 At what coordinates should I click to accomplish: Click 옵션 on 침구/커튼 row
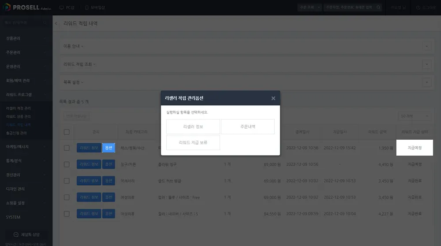(x=108, y=164)
